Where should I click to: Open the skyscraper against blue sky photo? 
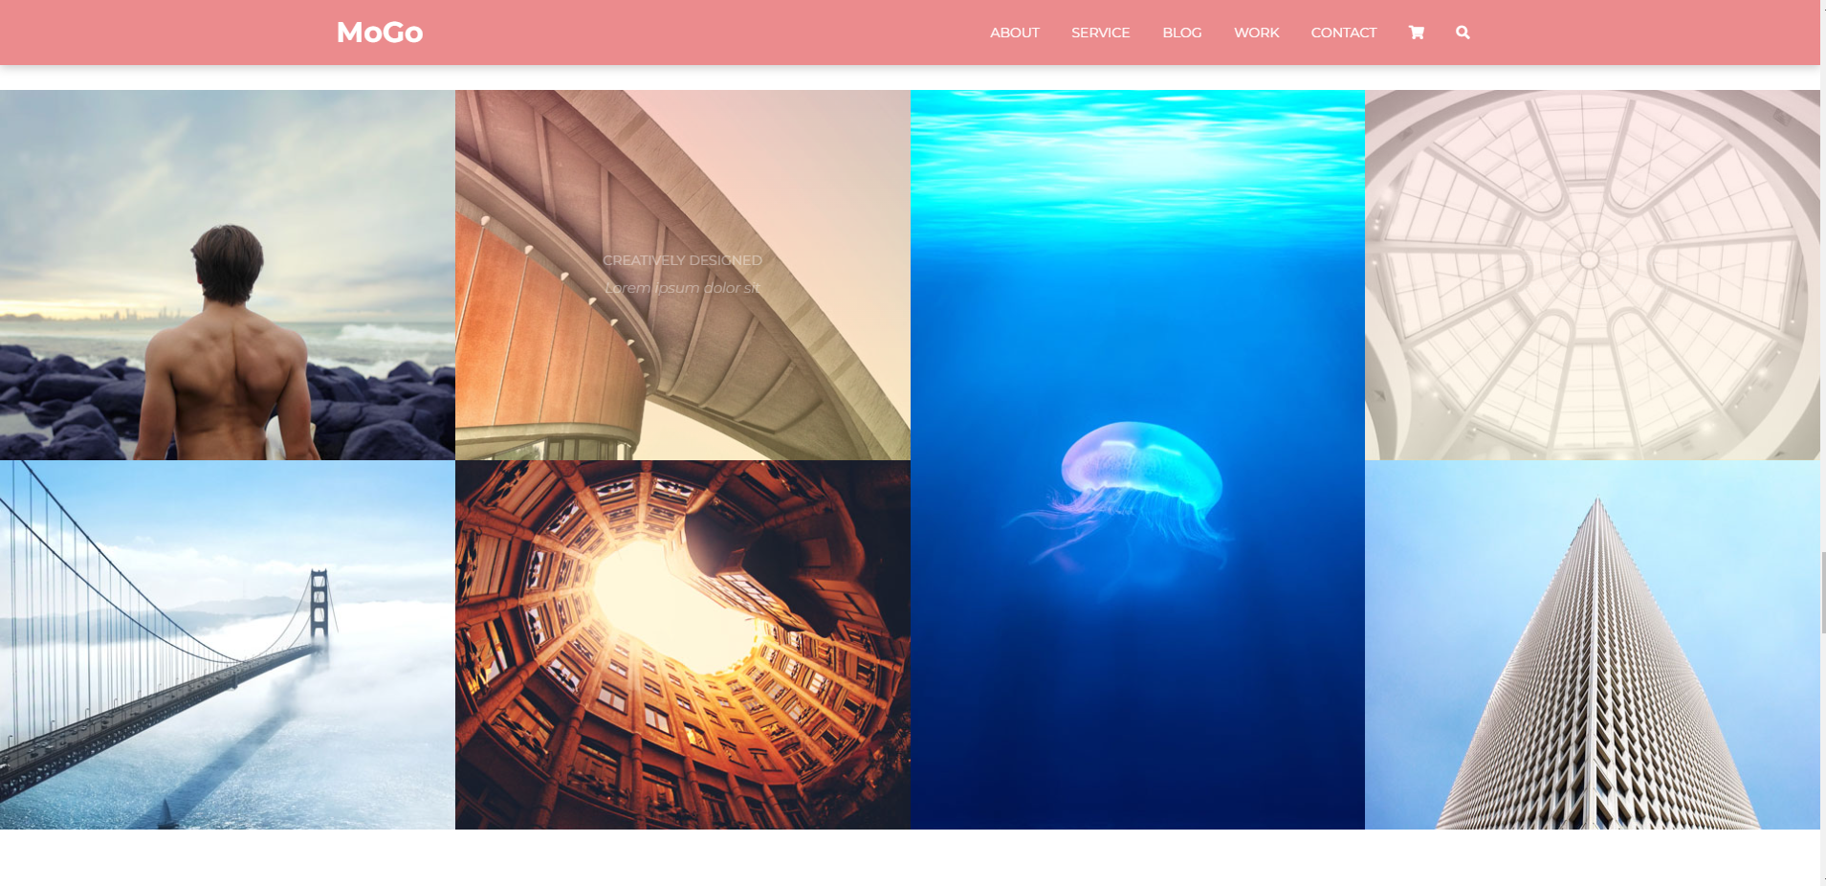[1592, 644]
